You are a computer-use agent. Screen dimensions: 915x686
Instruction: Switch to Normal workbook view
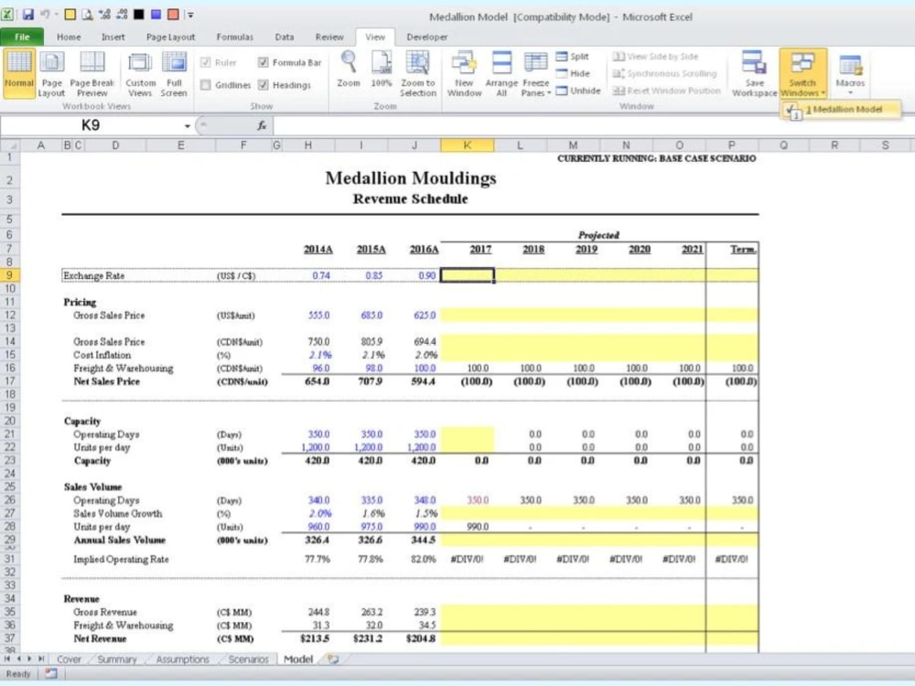point(18,72)
